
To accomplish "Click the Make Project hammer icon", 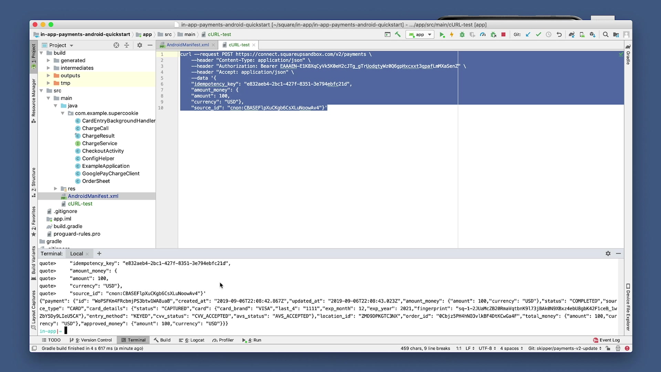I will [398, 34].
